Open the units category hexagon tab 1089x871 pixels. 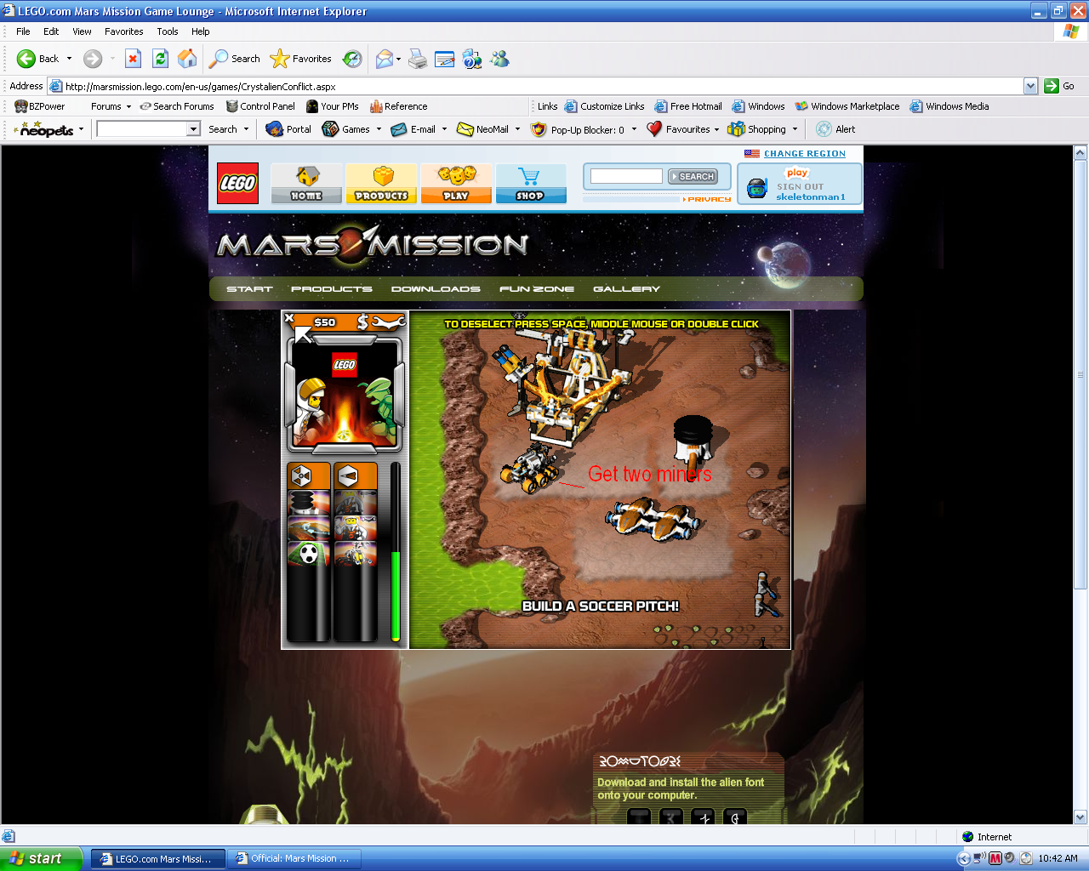(356, 476)
